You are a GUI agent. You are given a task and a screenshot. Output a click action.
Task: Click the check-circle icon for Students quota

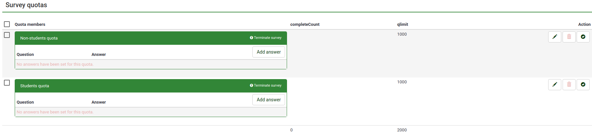pos(583,85)
